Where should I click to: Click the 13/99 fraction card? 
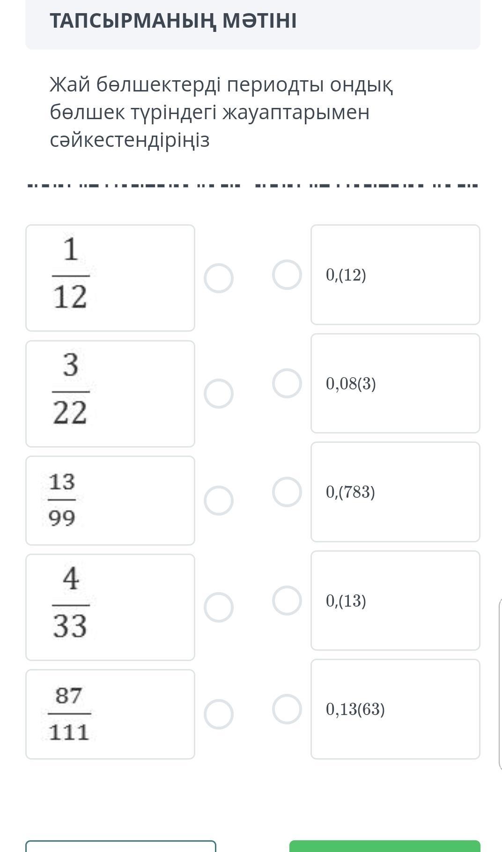pos(110,501)
